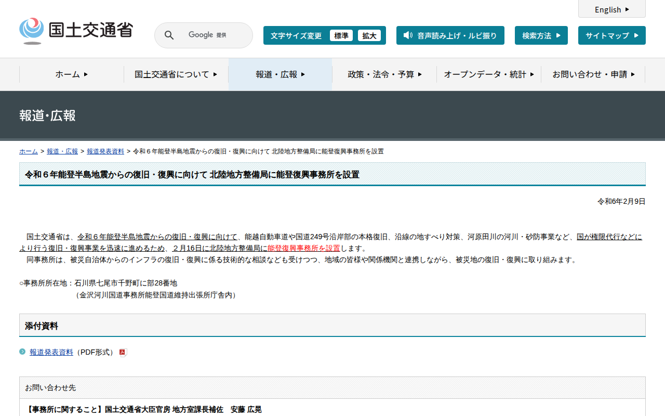Click the MLIT logo emblem

tap(32, 31)
